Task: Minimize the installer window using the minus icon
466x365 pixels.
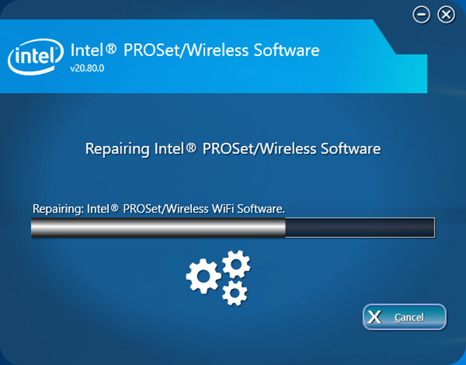Action: [421, 15]
